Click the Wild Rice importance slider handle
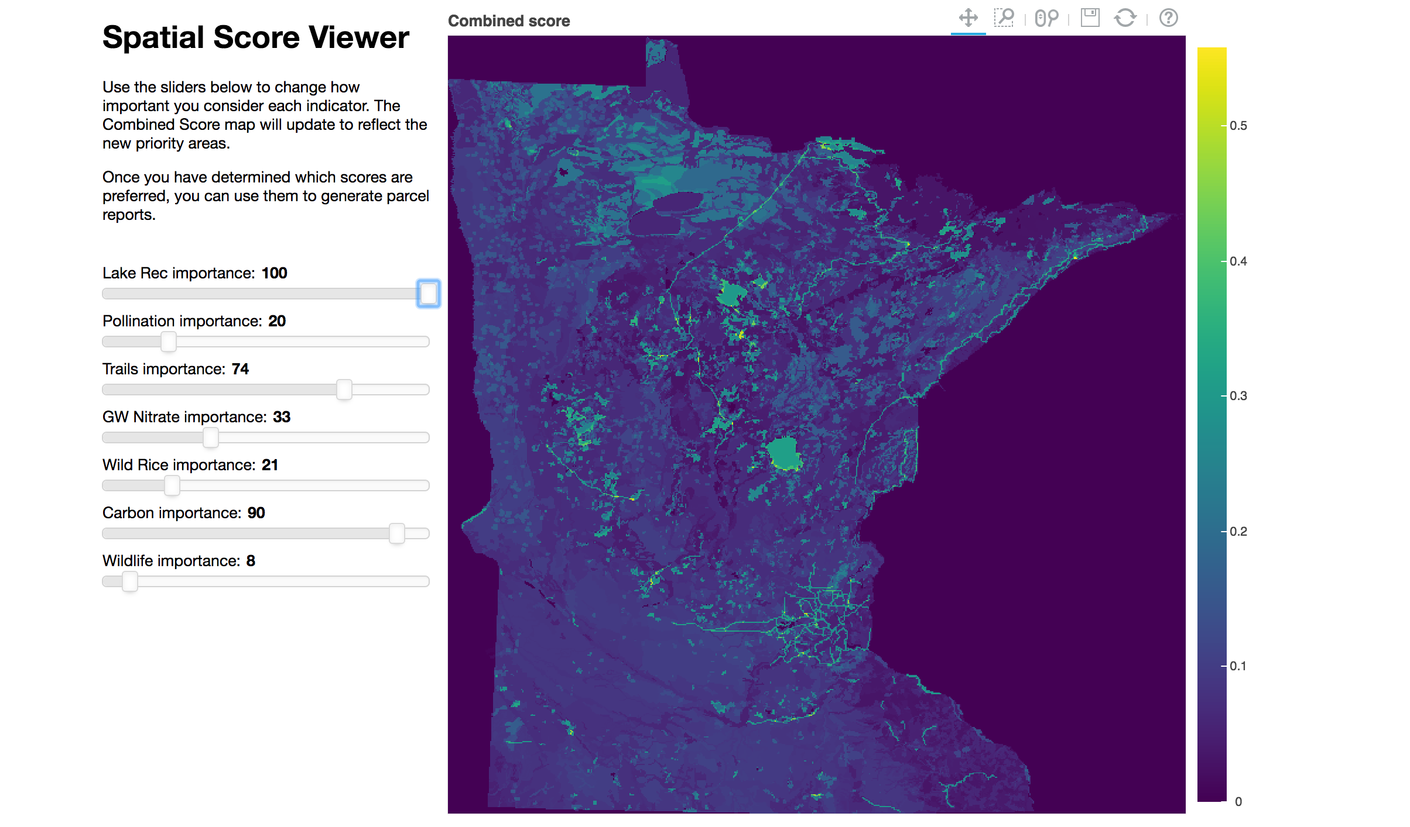The height and width of the screenshot is (827, 1410). 172,485
